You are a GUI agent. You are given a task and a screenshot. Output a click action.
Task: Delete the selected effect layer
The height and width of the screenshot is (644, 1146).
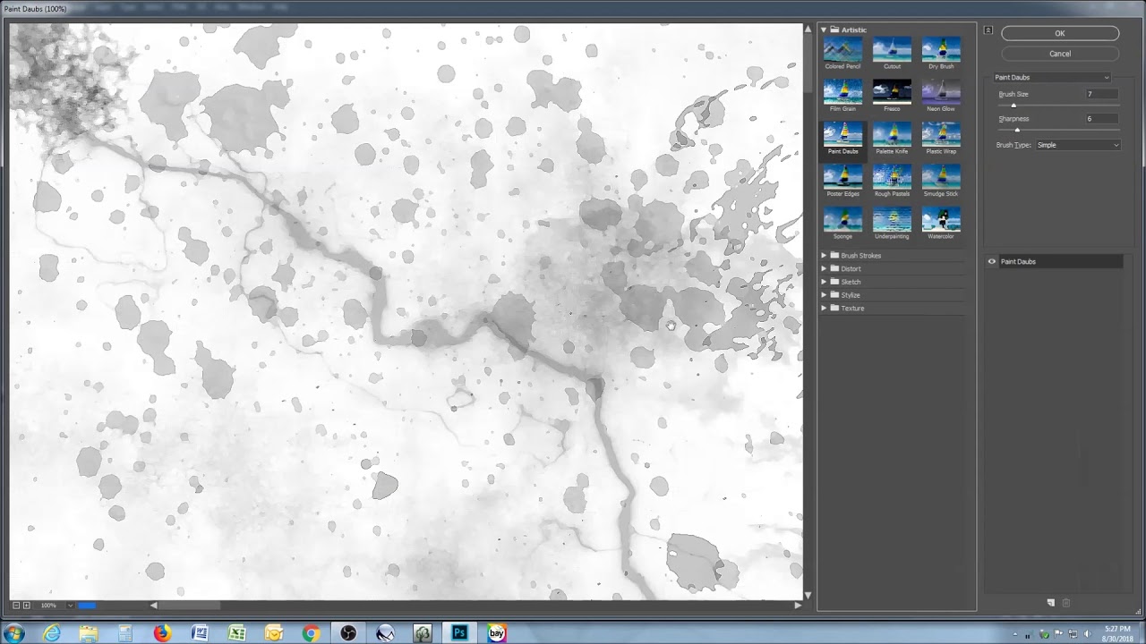click(x=1065, y=603)
